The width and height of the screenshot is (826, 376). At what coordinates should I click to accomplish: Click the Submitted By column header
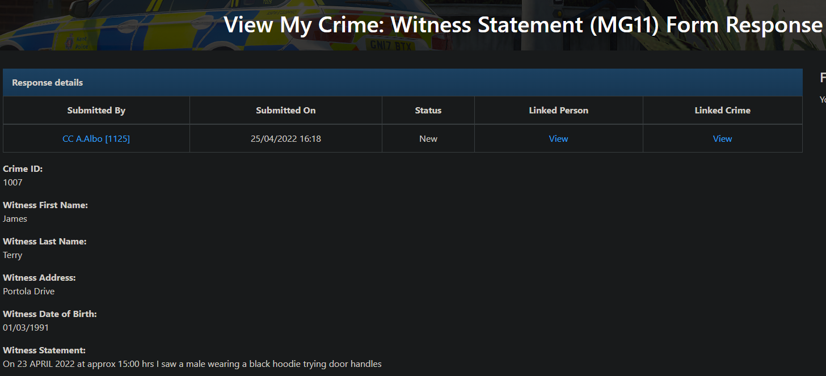[96, 111]
